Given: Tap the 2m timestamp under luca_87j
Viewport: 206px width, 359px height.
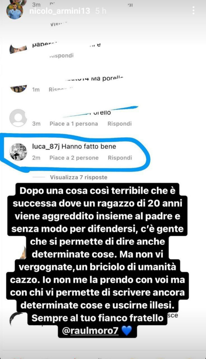Looking at the screenshot, I should [36, 158].
